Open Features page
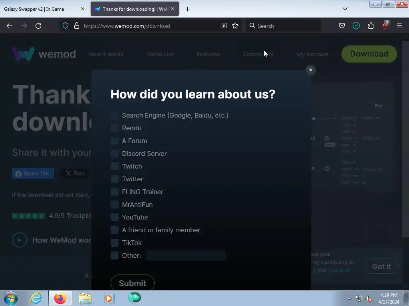Image resolution: width=409 pixels, height=306 pixels. tap(208, 54)
